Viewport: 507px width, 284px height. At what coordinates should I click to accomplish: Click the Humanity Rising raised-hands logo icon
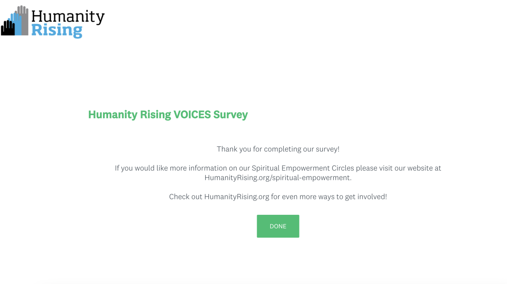click(15, 21)
